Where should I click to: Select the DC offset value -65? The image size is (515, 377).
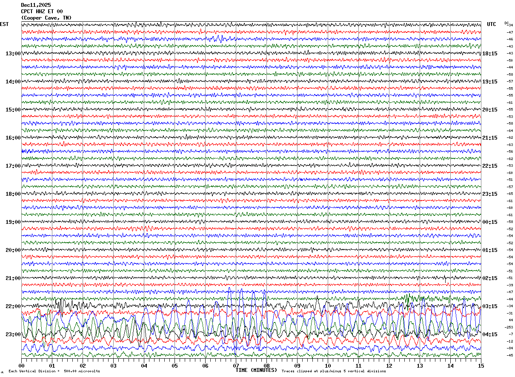point(509,194)
